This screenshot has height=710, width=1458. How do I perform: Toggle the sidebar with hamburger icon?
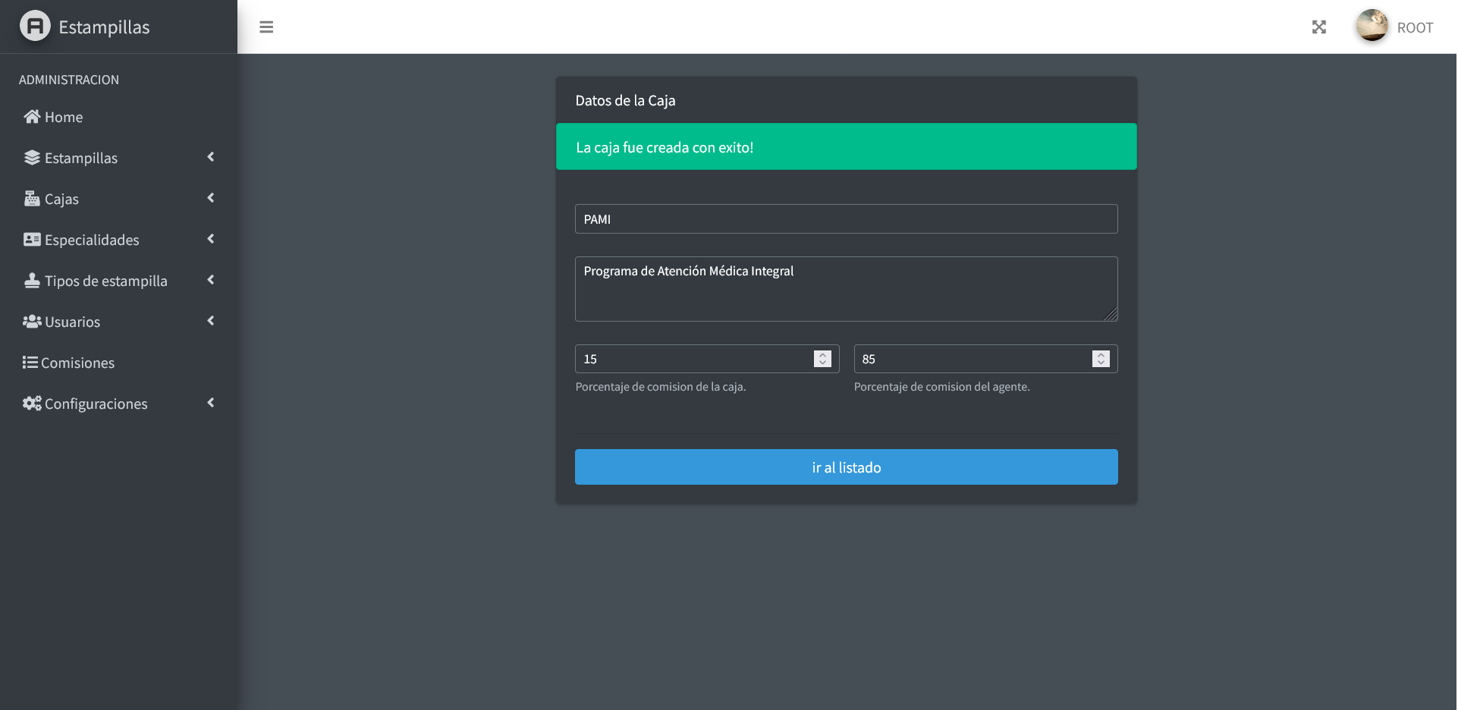pyautogui.click(x=266, y=27)
